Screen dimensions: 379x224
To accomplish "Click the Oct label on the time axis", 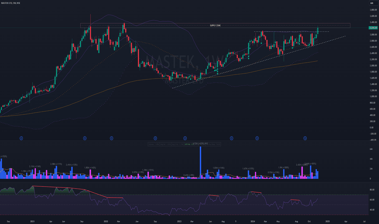I will coord(309,221).
